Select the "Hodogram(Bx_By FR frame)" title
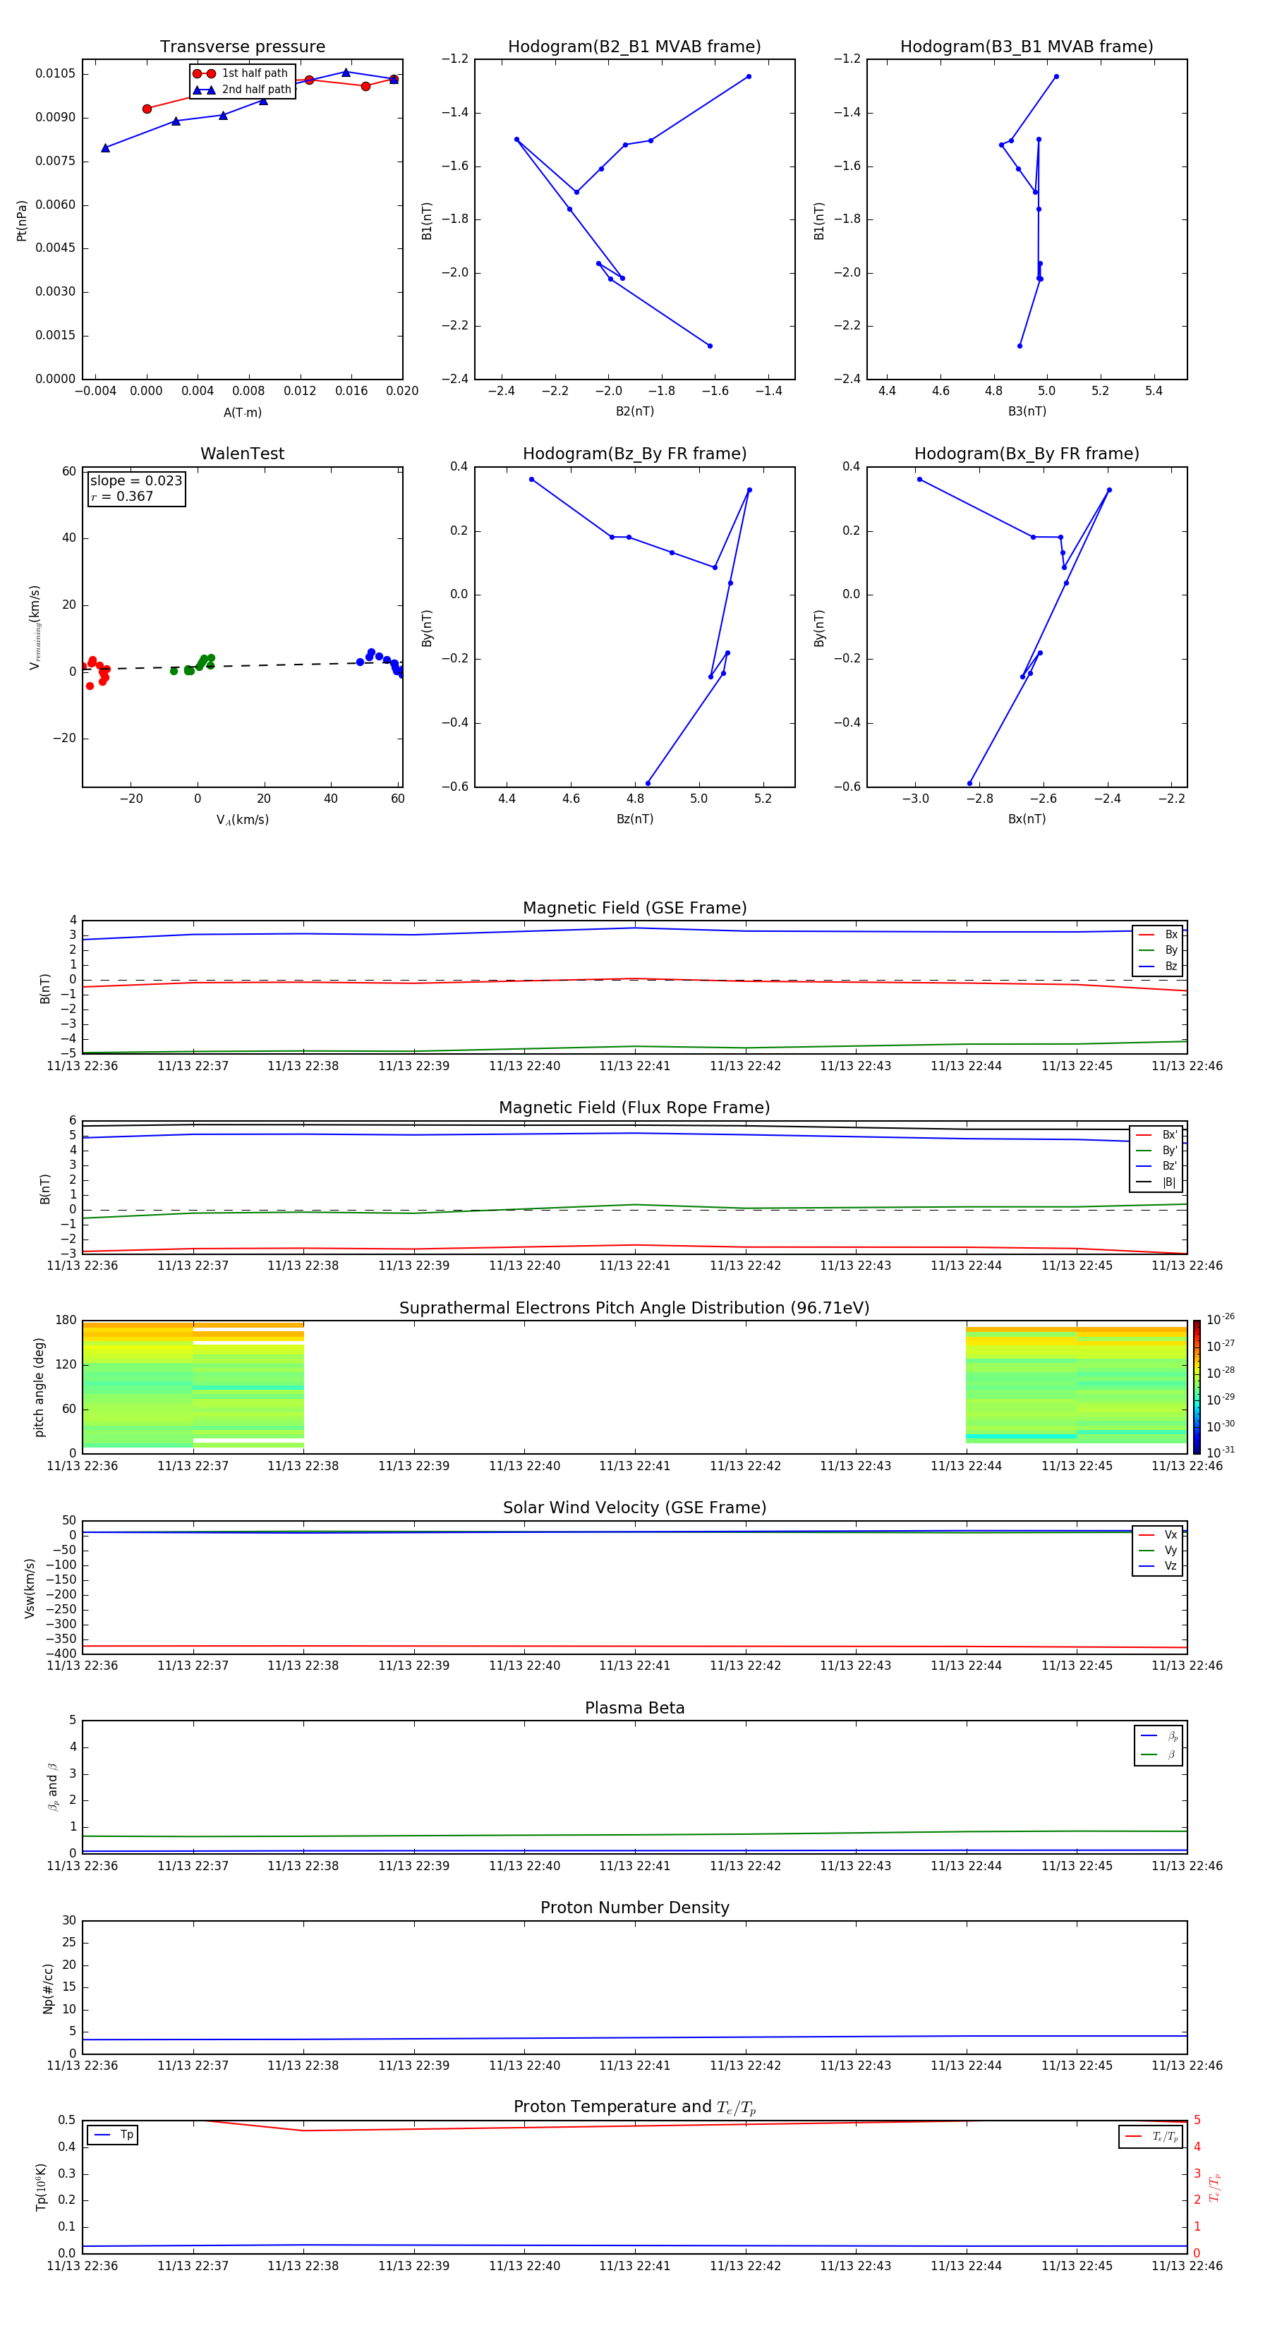The image size is (1270, 2328). coord(1027,454)
